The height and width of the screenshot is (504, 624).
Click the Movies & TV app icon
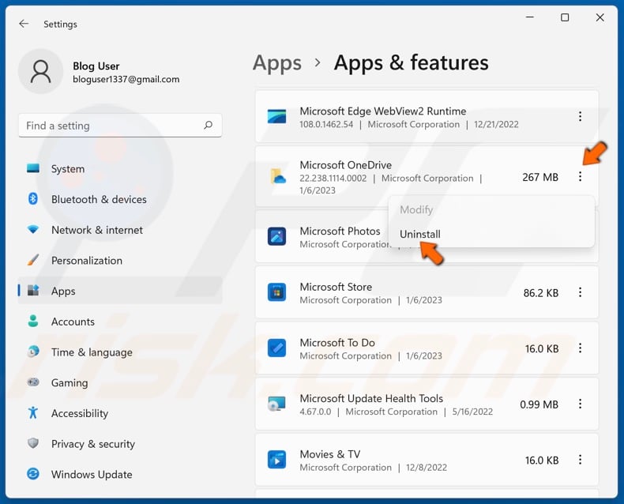tap(276, 460)
